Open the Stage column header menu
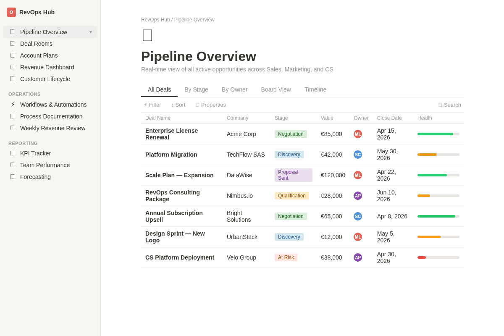This screenshot has height=336, width=504. pos(281,118)
